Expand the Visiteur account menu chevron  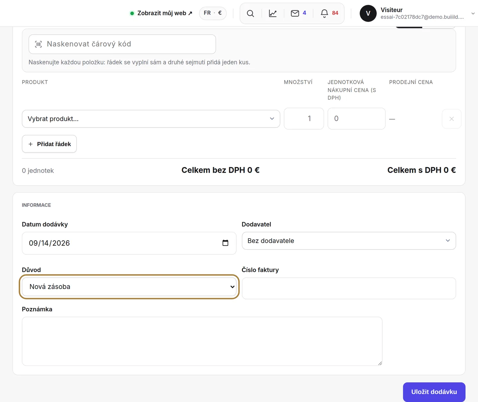click(473, 13)
